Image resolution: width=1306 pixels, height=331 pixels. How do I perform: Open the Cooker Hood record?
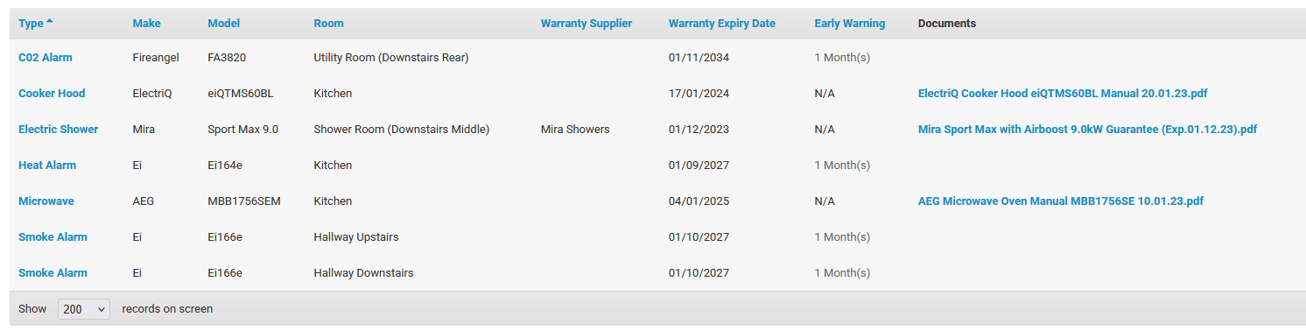click(52, 94)
